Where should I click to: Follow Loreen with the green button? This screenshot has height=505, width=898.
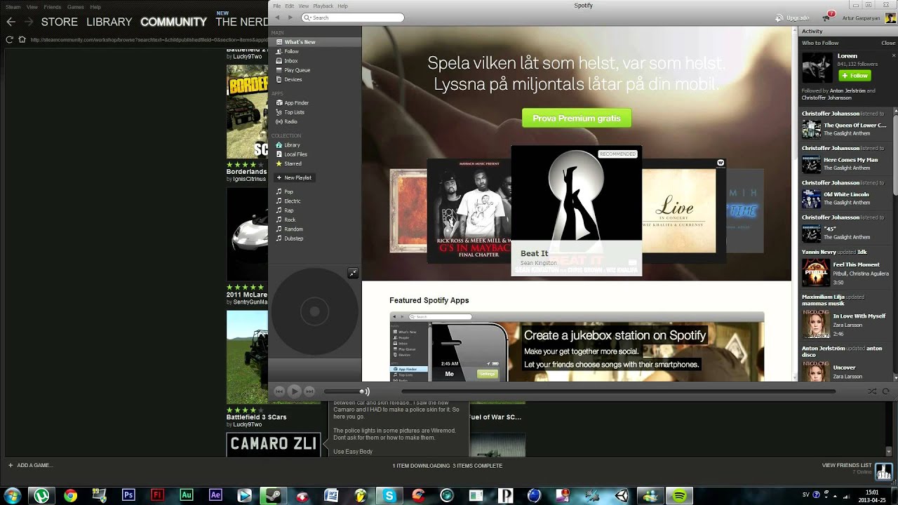click(854, 76)
